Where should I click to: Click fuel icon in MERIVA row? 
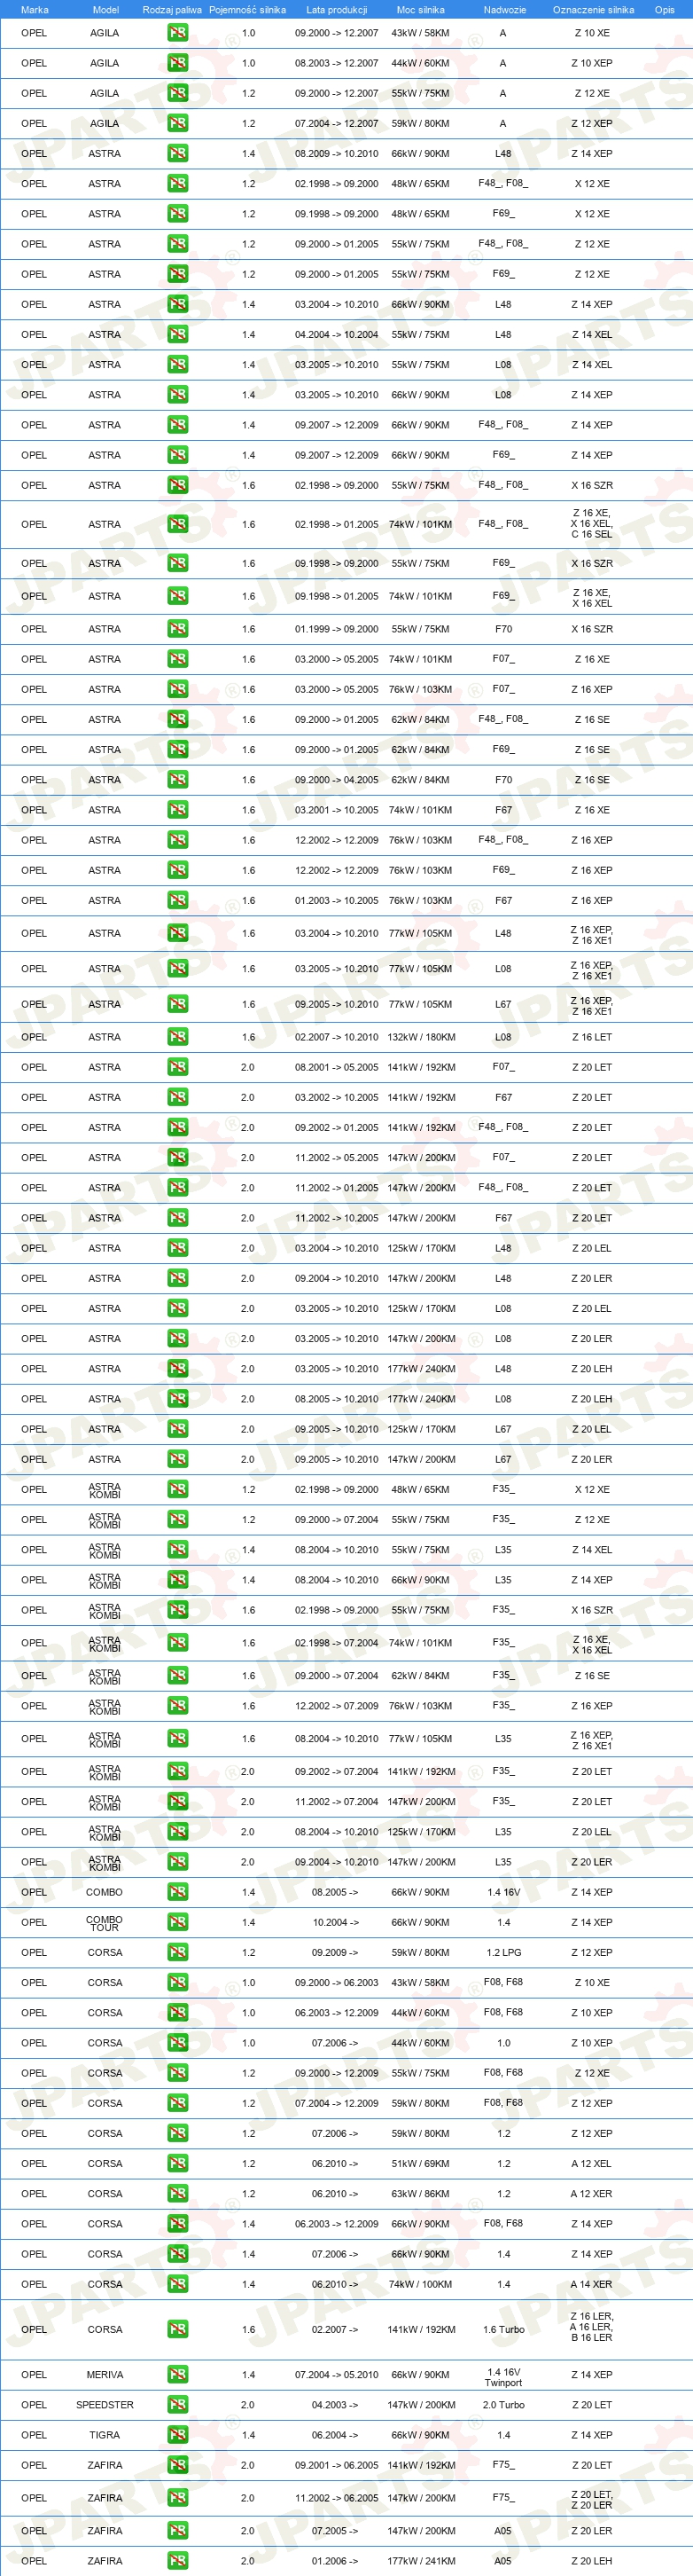[x=178, y=2374]
